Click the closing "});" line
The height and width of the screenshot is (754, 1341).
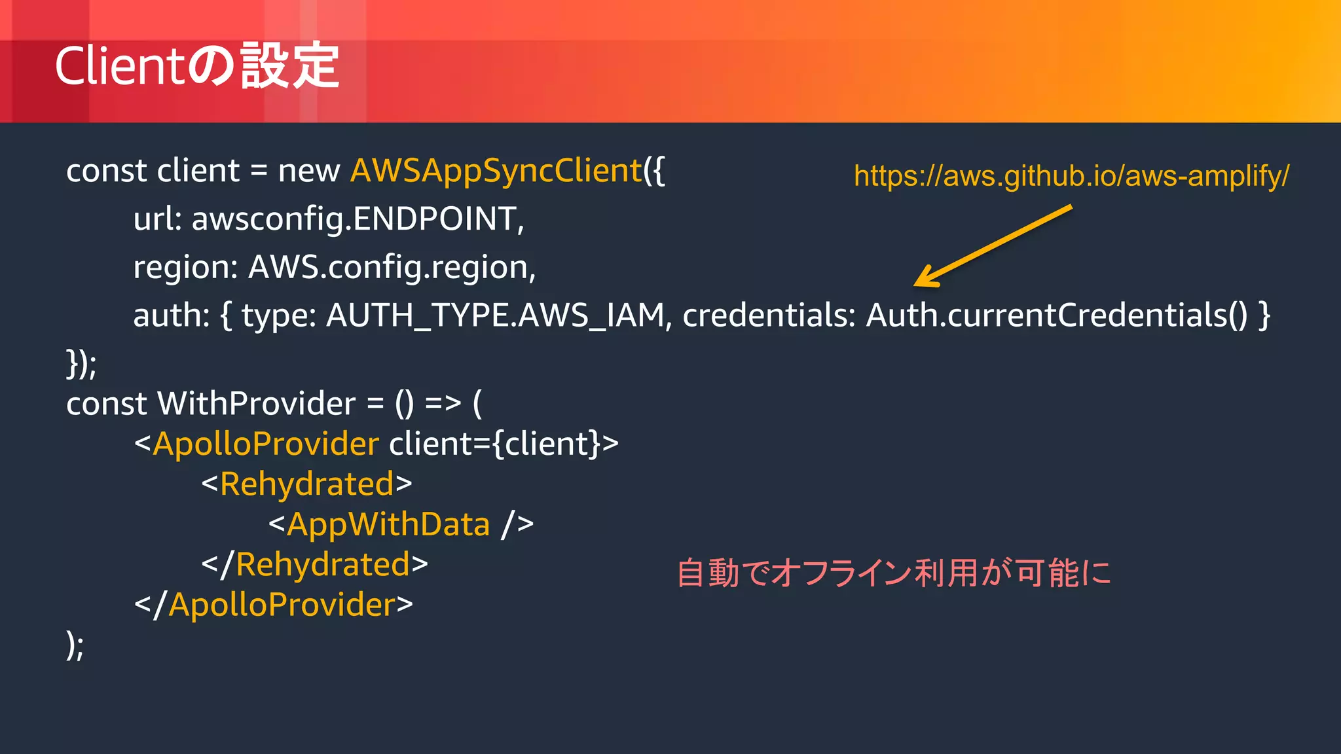pos(81,364)
